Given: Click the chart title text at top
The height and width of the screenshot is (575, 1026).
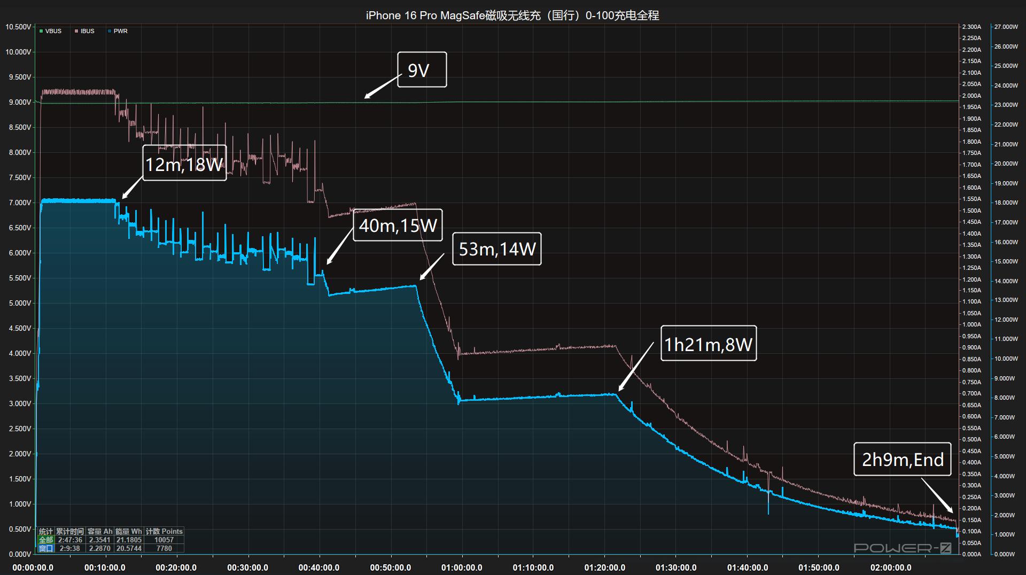Looking at the screenshot, I should tap(512, 15).
